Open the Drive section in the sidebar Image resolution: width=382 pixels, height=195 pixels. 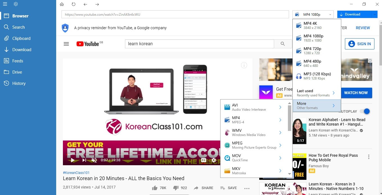pyautogui.click(x=28, y=72)
